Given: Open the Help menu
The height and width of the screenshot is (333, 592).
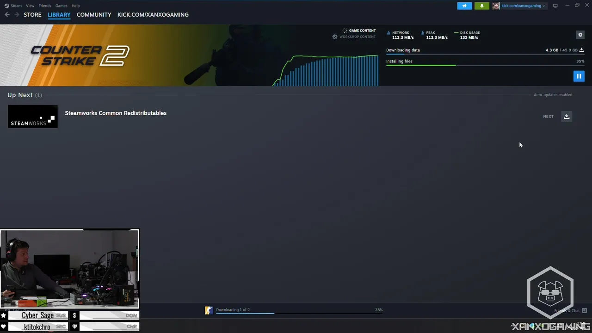Looking at the screenshot, I should (x=75, y=6).
